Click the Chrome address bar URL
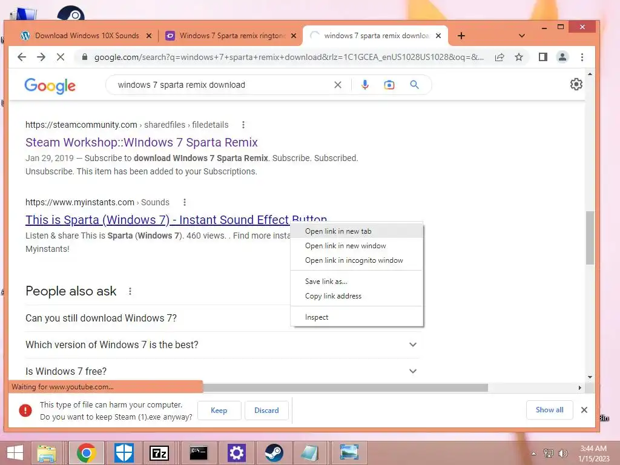This screenshot has width=620, height=465. [x=289, y=58]
